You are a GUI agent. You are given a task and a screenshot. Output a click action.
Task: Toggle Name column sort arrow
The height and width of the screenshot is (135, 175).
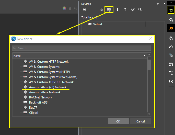[x=145, y=55]
